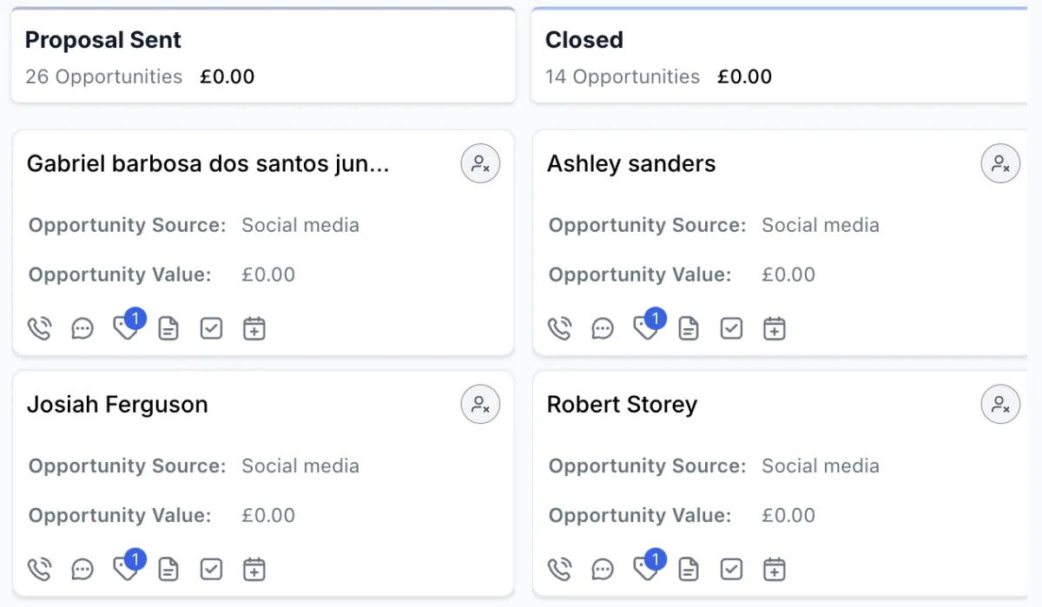Open tags icon on Josiah Ferguson card

125,570
